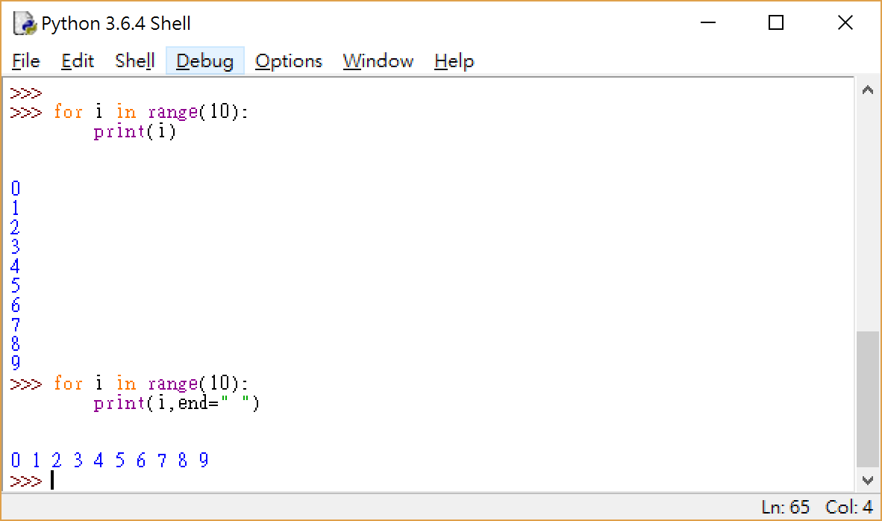Screen dimensions: 882x521
Task: Click the Ln: 65 status indicator
Action: [785, 507]
